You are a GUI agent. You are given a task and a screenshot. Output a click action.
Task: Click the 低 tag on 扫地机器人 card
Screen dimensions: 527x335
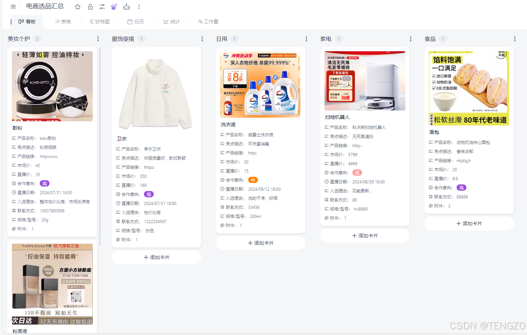point(357,173)
